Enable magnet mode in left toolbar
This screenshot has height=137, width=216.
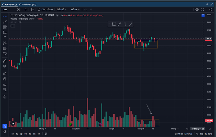click(x=5, y=74)
